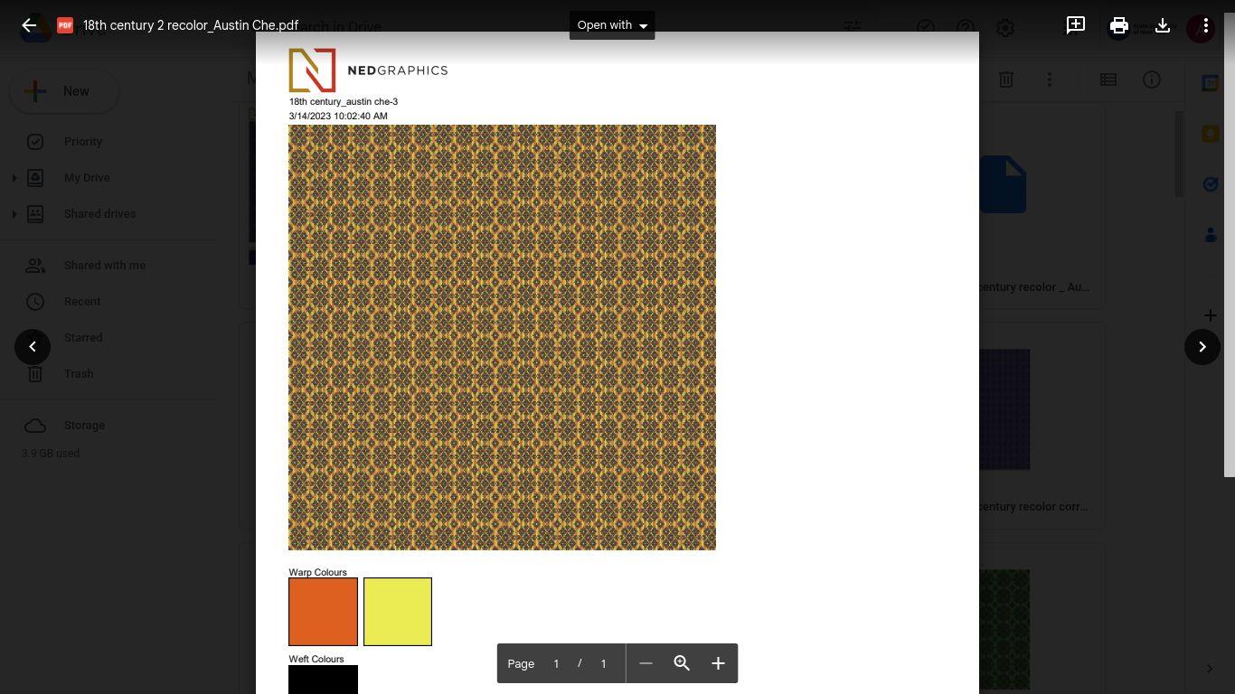Click the woven pattern preview image
The width and height of the screenshot is (1235, 694).
click(502, 337)
